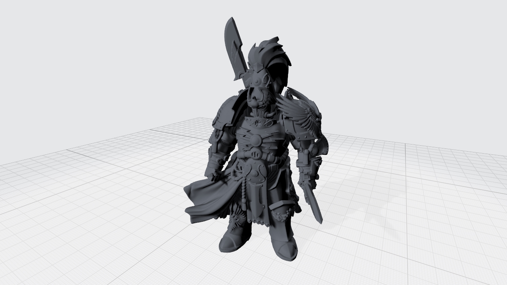
Task: Select the plumed crest on the helmet
Action: coord(273,55)
